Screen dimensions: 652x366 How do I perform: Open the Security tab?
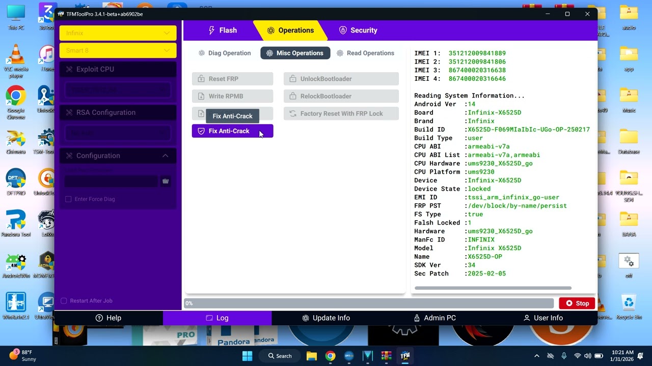point(358,30)
